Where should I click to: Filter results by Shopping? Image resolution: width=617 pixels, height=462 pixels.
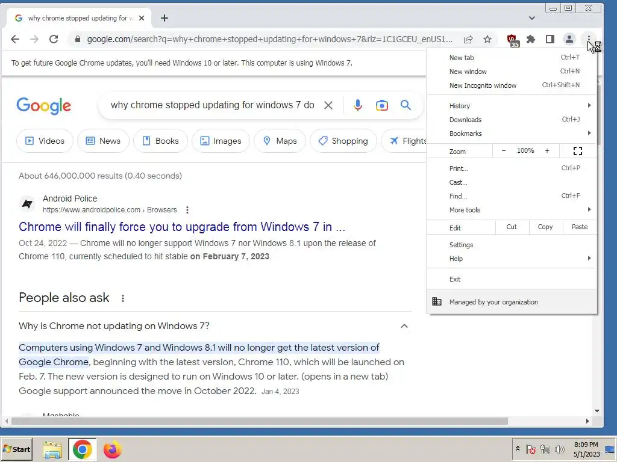[343, 141]
